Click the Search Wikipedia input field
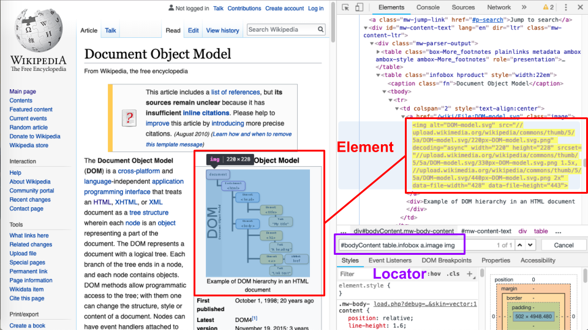The image size is (588, 330). point(282,29)
